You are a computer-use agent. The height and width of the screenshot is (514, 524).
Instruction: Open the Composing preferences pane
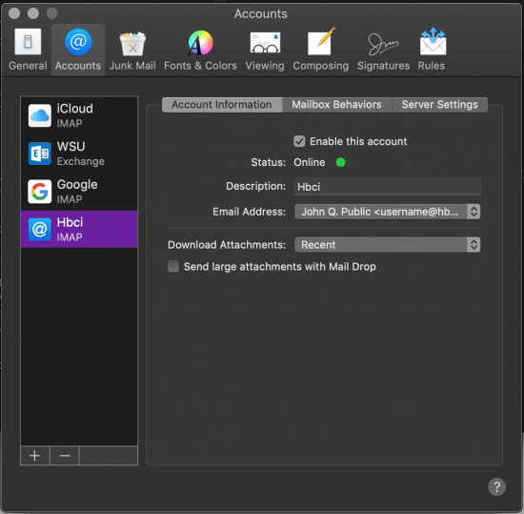(320, 50)
